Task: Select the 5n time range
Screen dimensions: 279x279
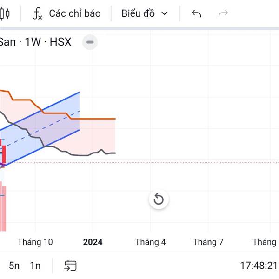Action: point(14,266)
